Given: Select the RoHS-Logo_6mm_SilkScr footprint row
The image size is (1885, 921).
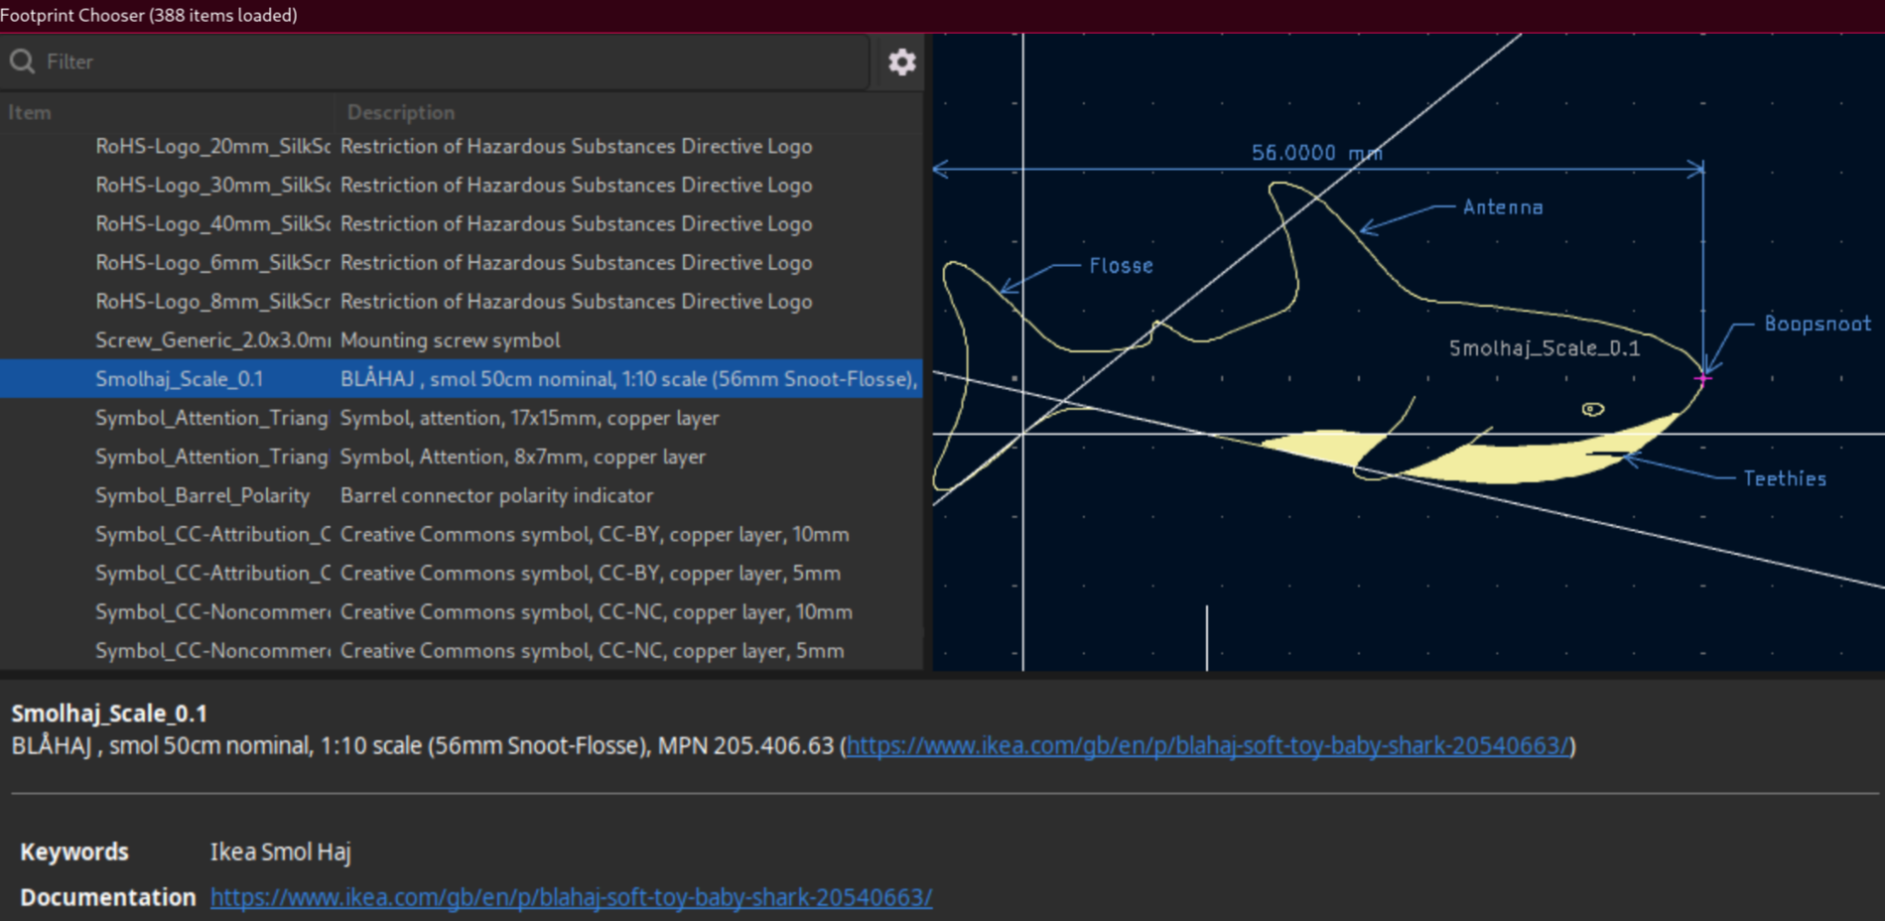Looking at the screenshot, I should (x=462, y=262).
